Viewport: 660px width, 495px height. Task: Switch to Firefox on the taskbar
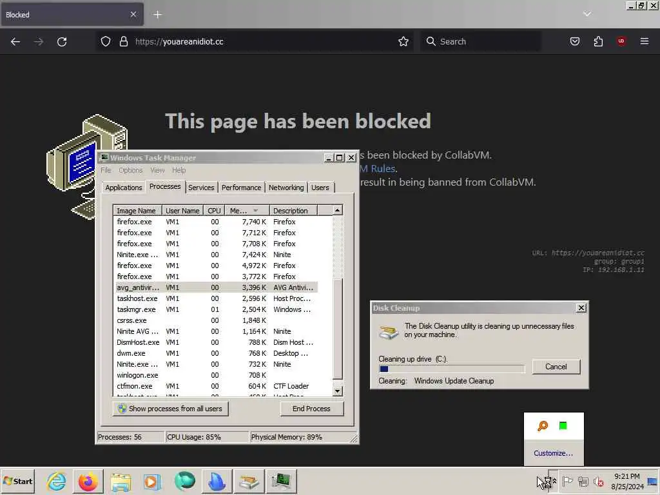click(x=88, y=481)
